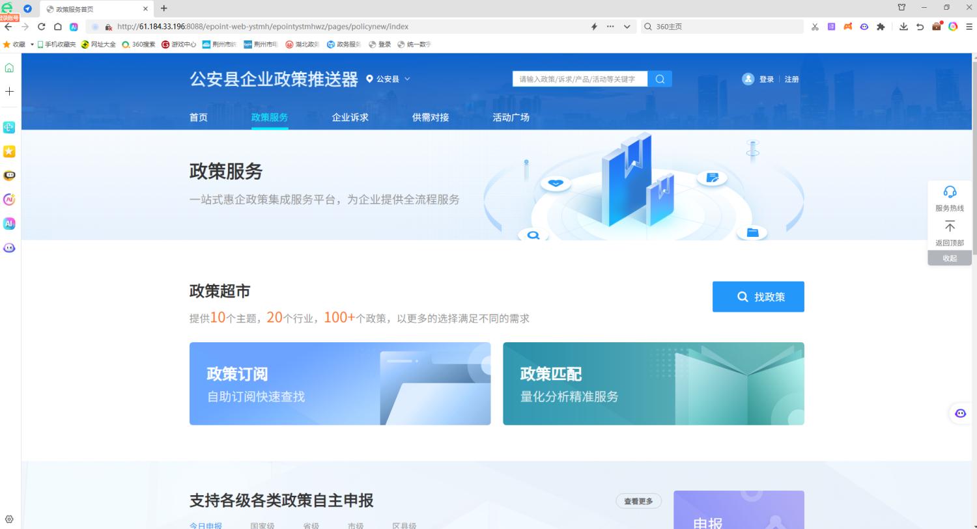Open the sidebar settings gear icon
The image size is (977, 529).
(9, 519)
